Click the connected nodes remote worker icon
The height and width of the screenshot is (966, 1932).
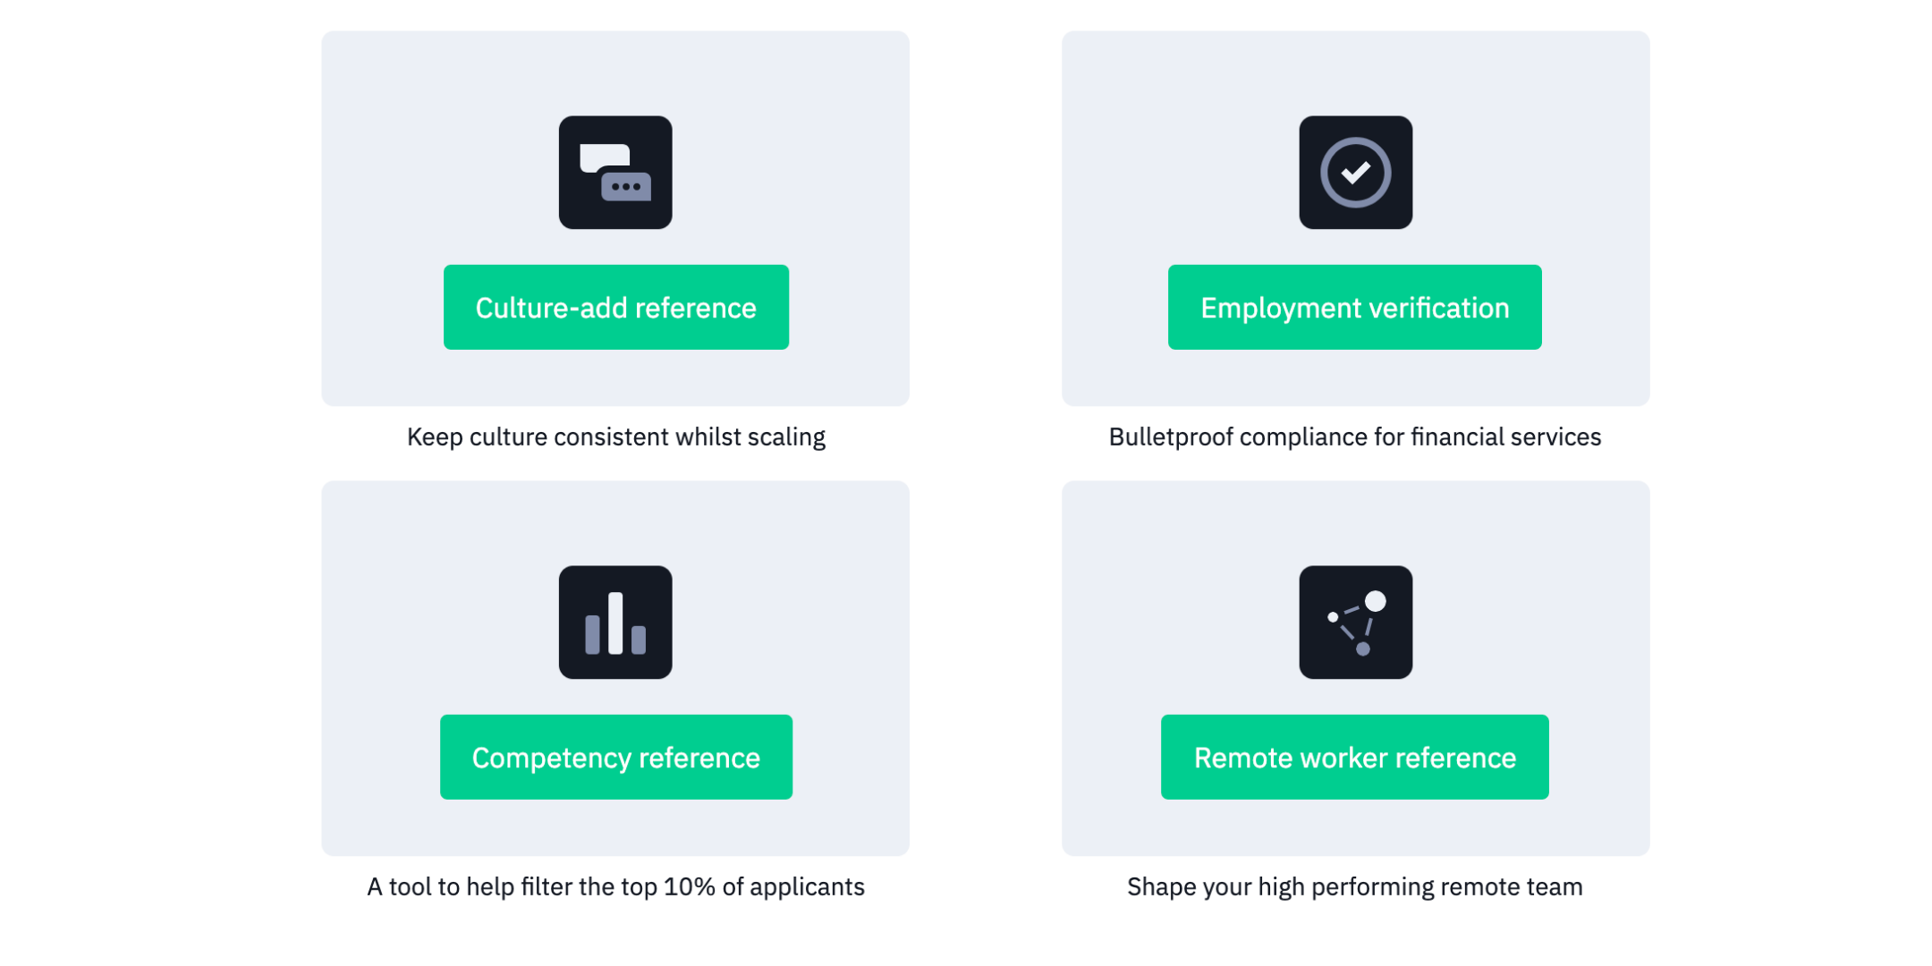point(1355,623)
